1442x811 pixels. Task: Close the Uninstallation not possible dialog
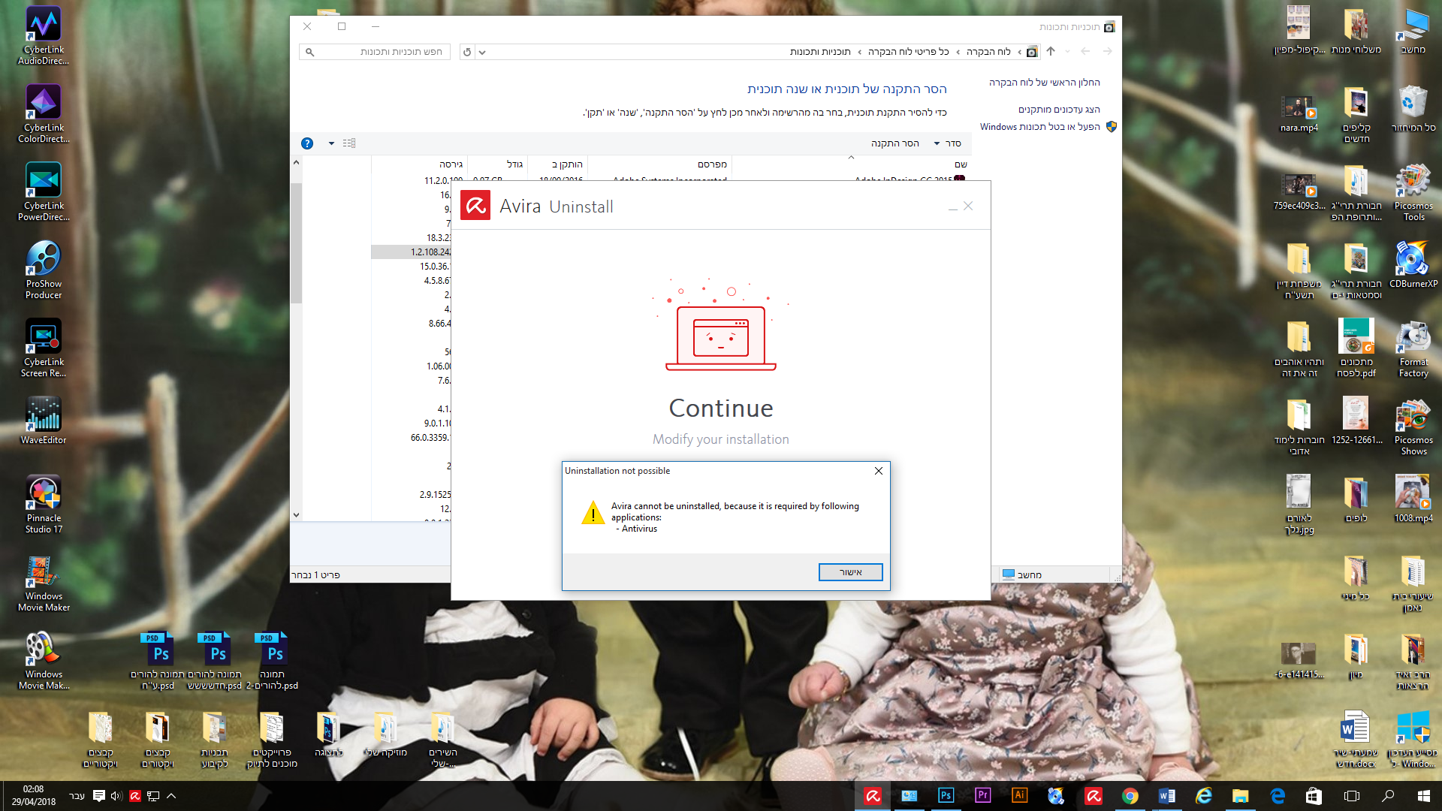pos(878,471)
